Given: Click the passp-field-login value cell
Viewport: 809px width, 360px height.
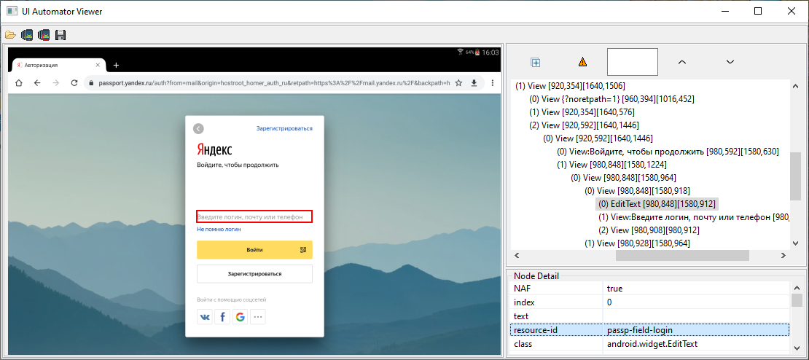Looking at the screenshot, I should pos(695,329).
